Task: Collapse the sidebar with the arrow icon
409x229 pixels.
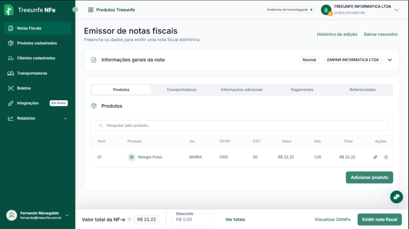Action: click(75, 10)
